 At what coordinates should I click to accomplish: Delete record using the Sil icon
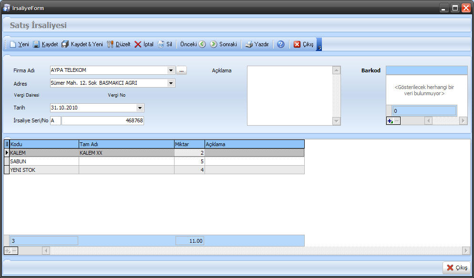pos(161,44)
